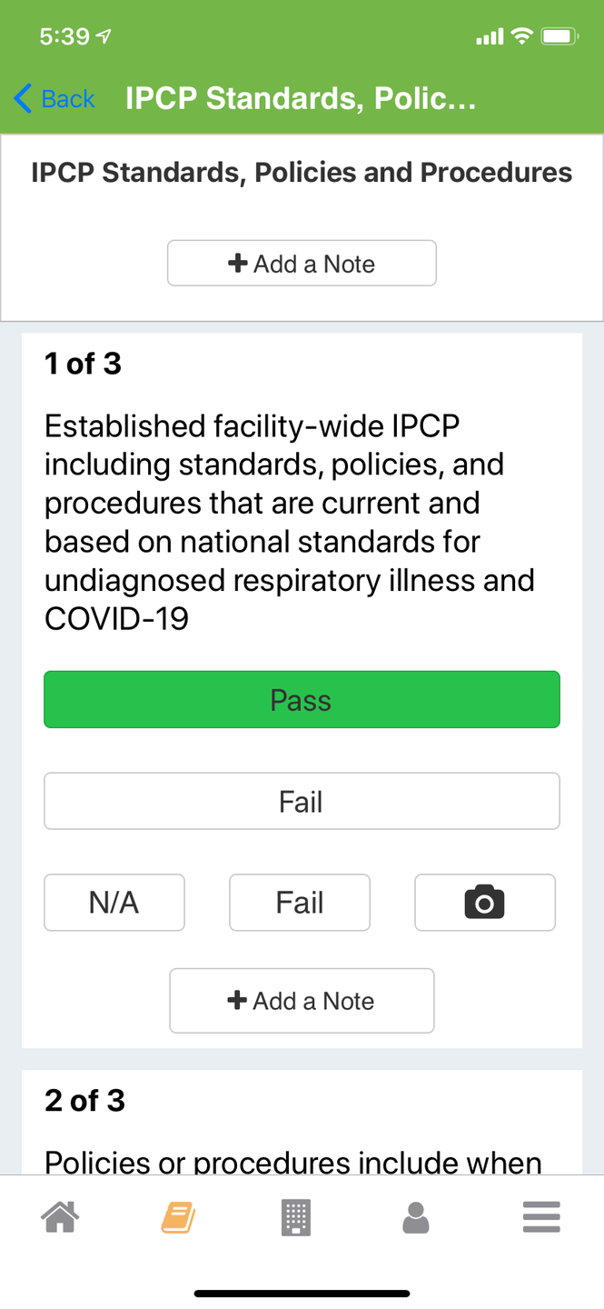
Task: Tap the truncated IPCP Standards header title
Action: coord(300,98)
